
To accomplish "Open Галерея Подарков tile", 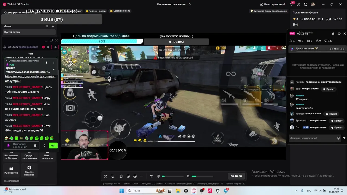I will coord(29,171).
